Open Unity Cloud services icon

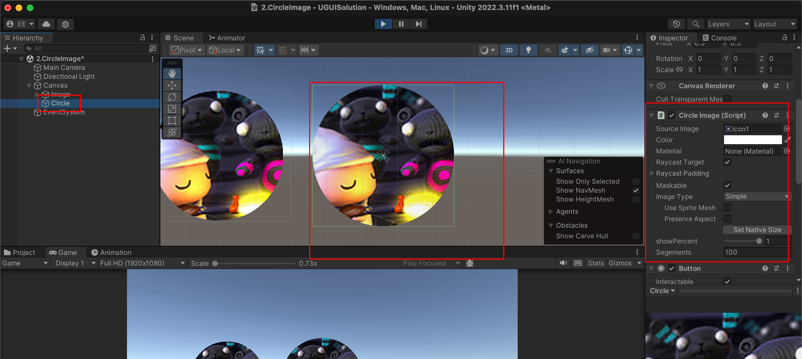point(46,24)
